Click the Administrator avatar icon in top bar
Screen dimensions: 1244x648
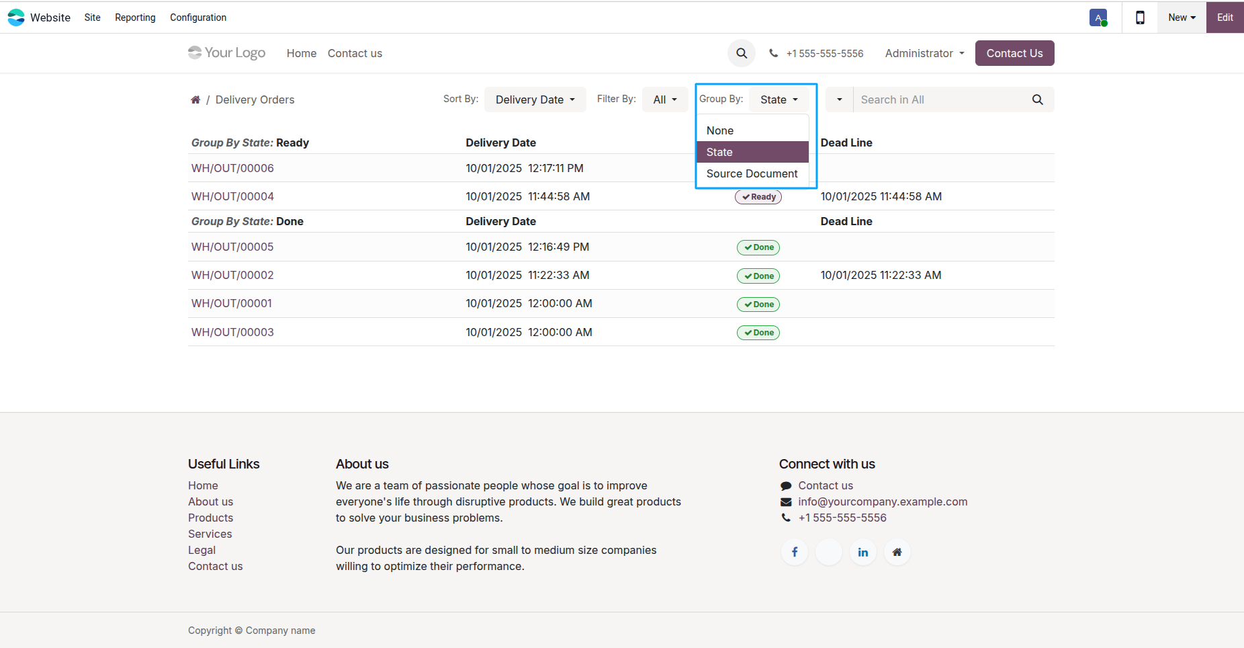(1098, 18)
